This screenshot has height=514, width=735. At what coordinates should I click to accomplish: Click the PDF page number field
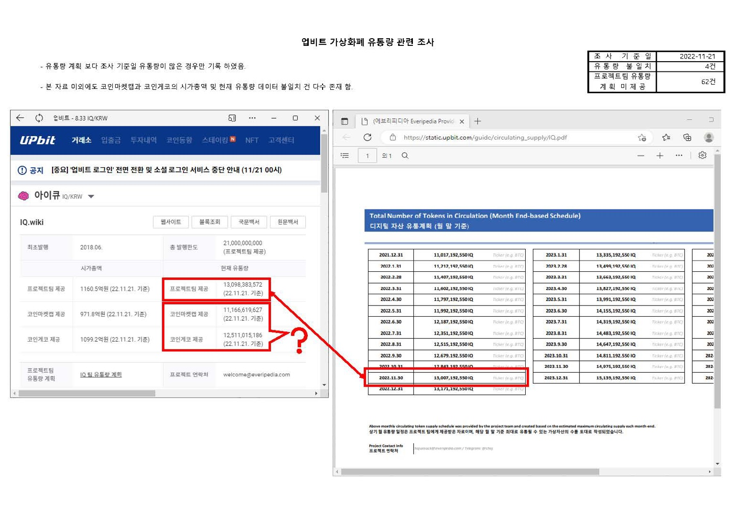(367, 156)
